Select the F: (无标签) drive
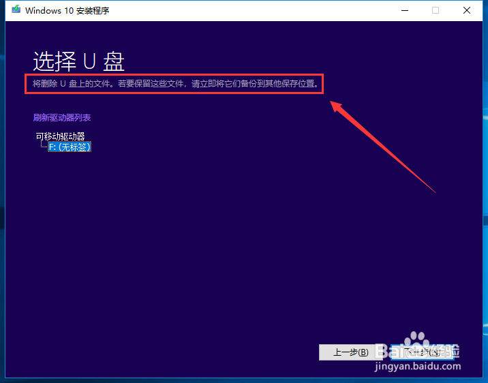 (70, 147)
